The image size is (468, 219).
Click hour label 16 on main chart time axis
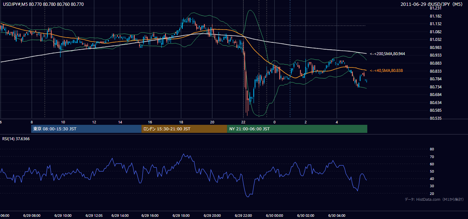click(x=150, y=122)
